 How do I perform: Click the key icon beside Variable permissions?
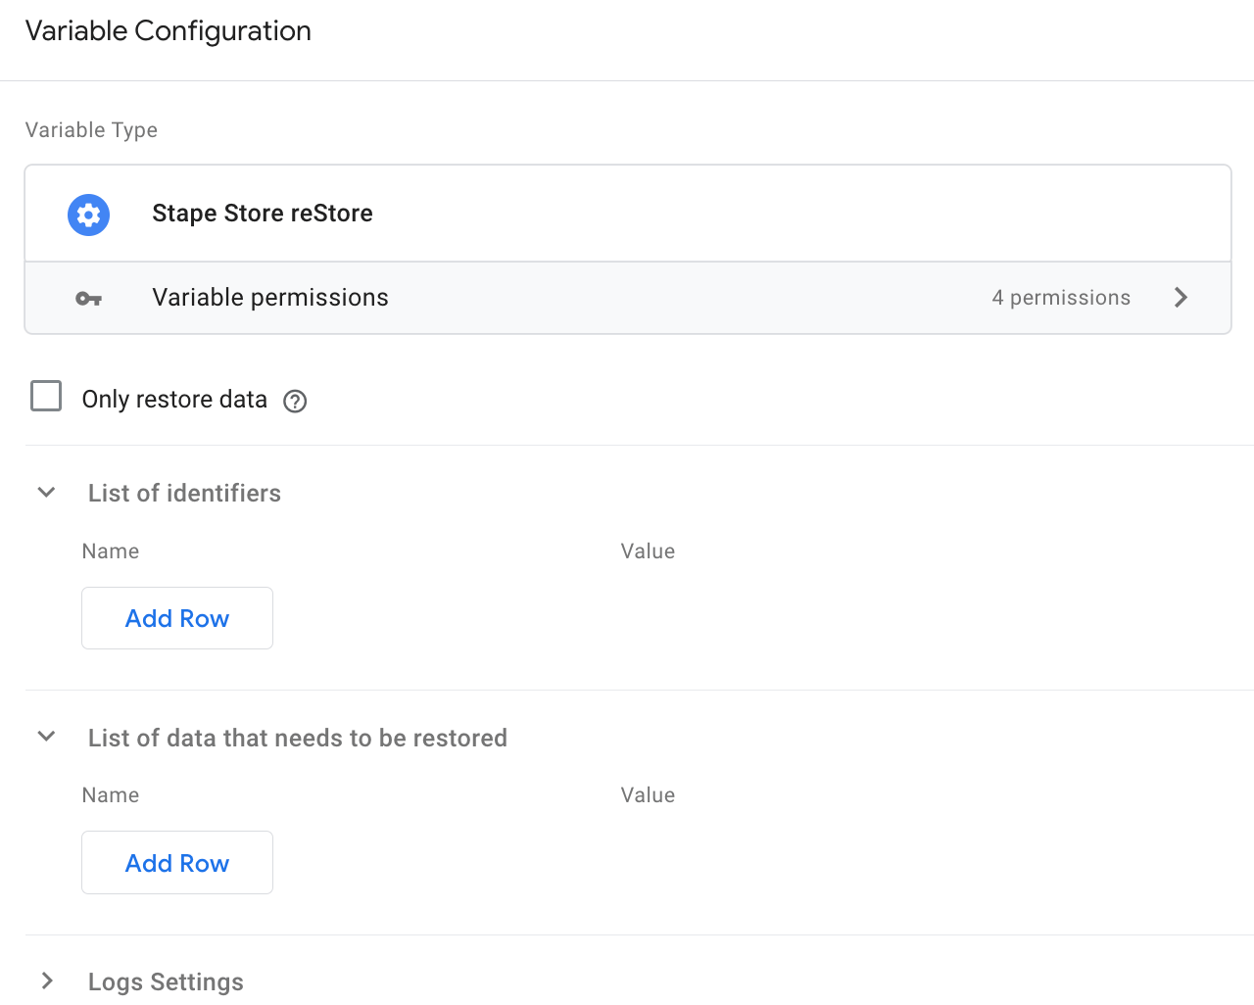click(88, 299)
